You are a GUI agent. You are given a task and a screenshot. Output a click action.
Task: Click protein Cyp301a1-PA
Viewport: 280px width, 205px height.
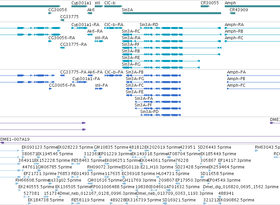(x=80, y=82)
